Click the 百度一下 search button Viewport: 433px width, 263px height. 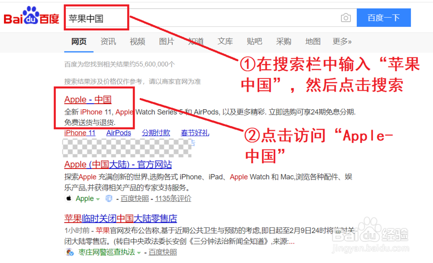point(384,17)
